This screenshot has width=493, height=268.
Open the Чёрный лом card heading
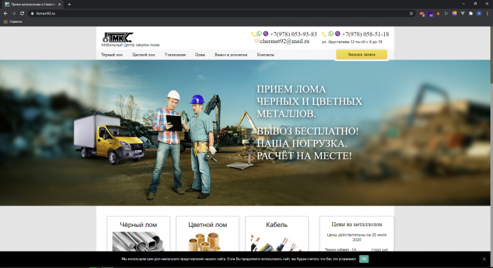click(x=138, y=225)
